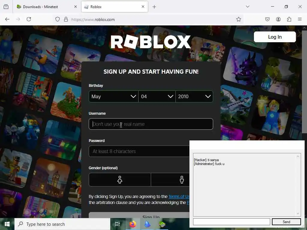Go forward one page

(x=18, y=19)
